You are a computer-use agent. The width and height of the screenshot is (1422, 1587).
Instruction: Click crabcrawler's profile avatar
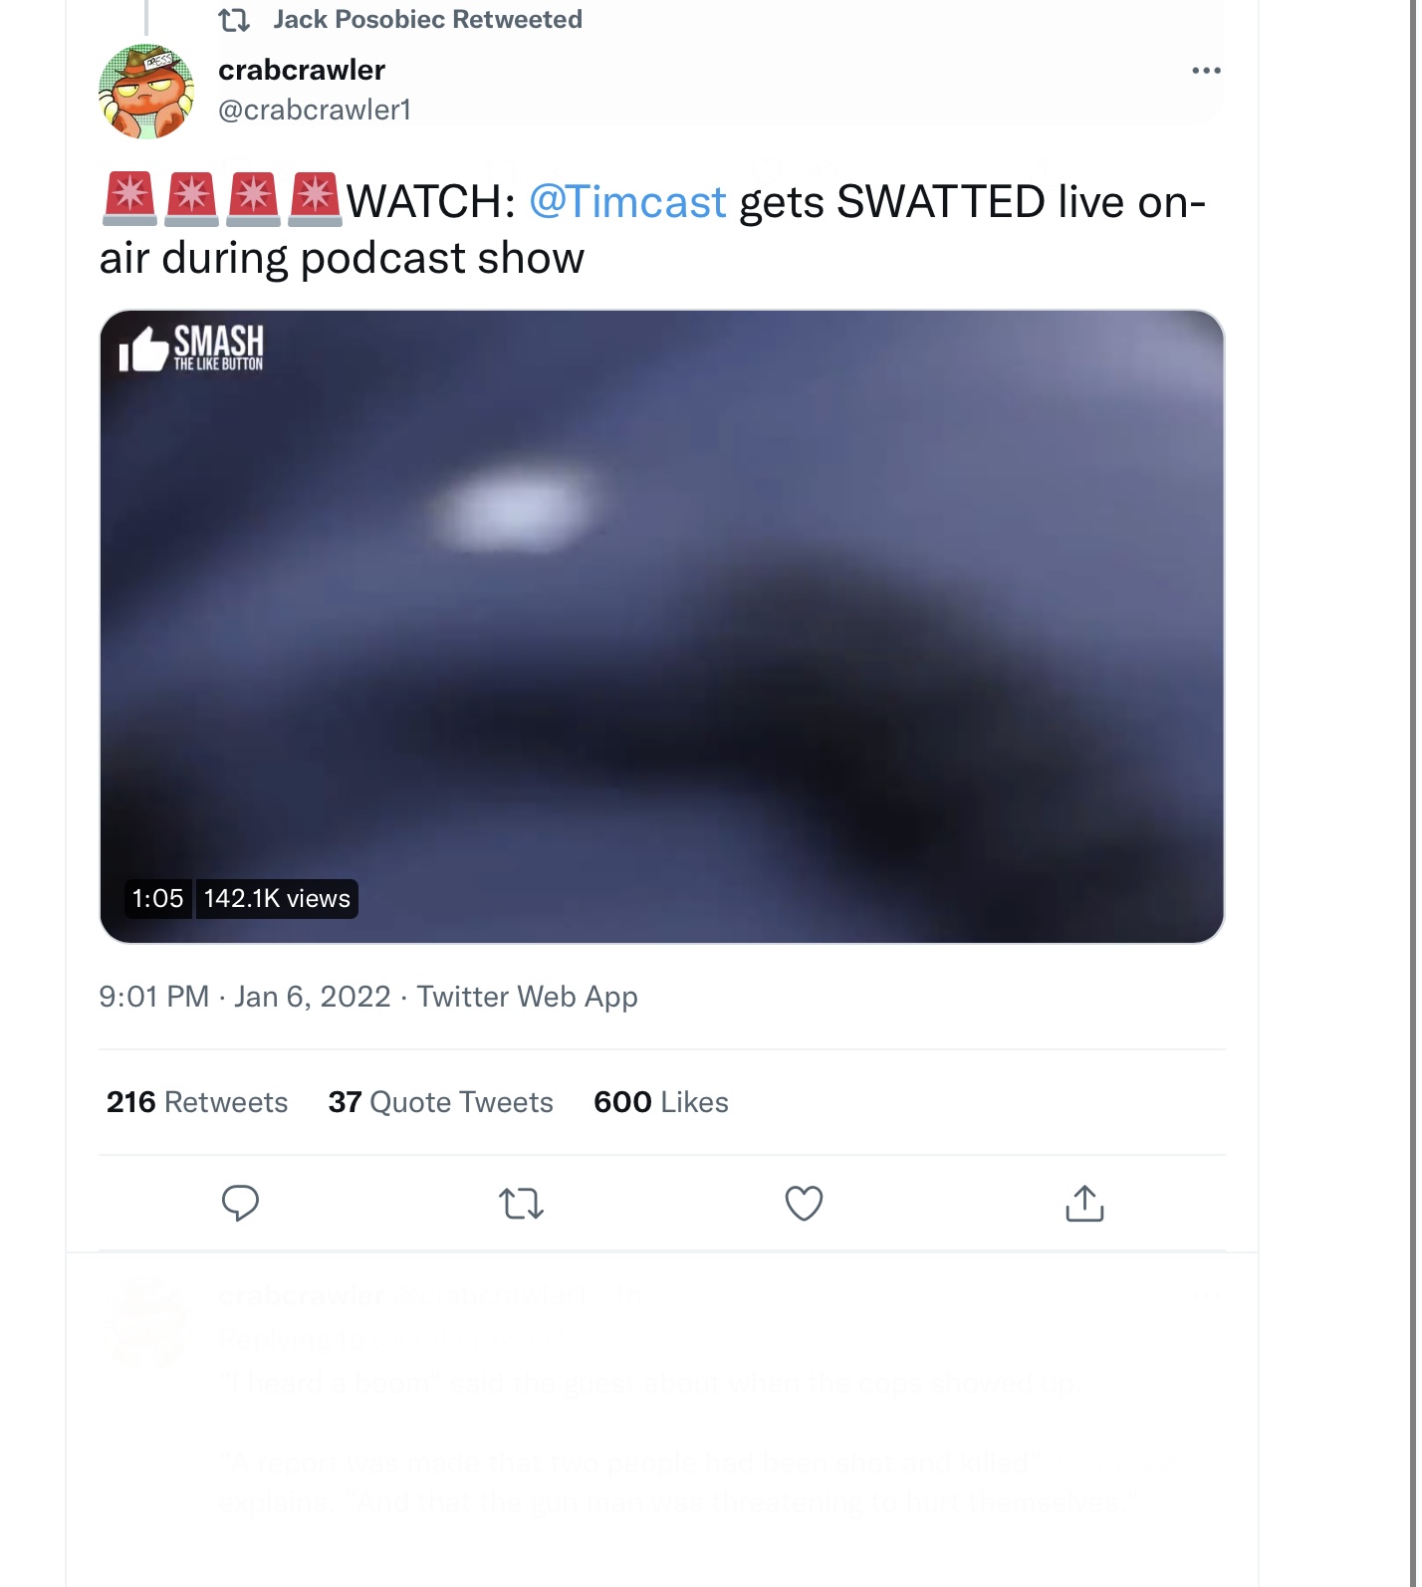pyautogui.click(x=146, y=92)
